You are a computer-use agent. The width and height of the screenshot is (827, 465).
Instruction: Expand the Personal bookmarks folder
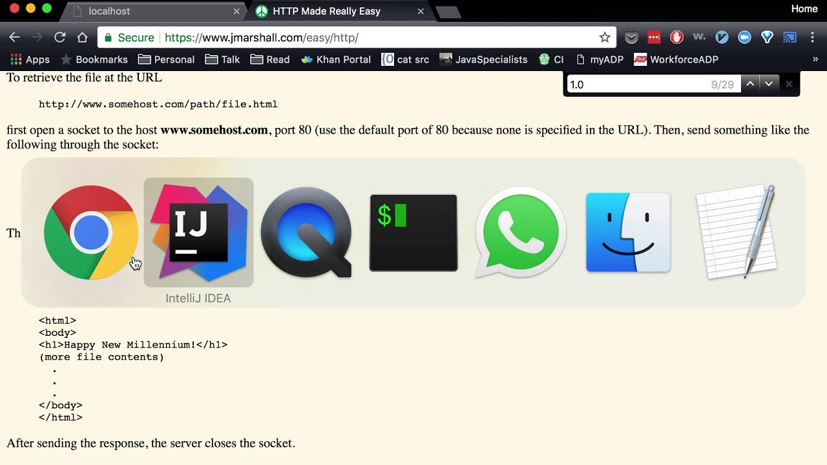(x=166, y=59)
